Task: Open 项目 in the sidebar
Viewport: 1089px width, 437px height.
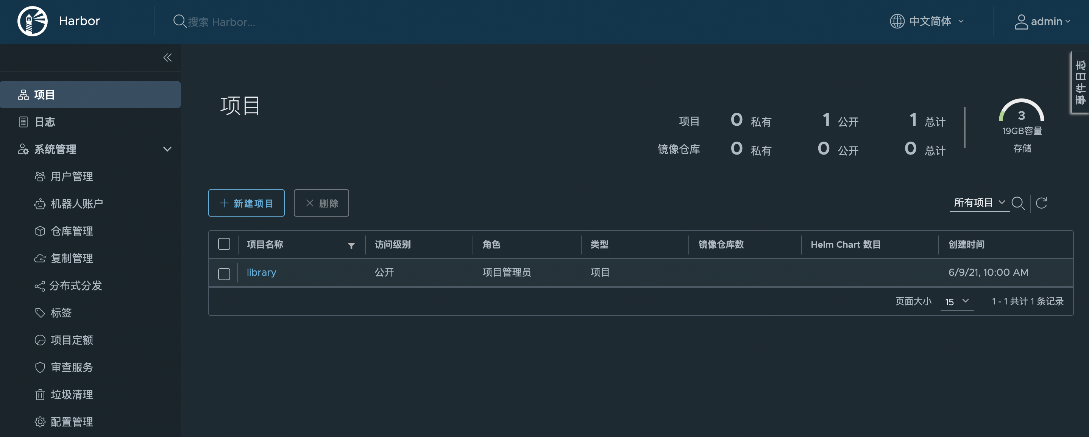Action: pos(90,95)
